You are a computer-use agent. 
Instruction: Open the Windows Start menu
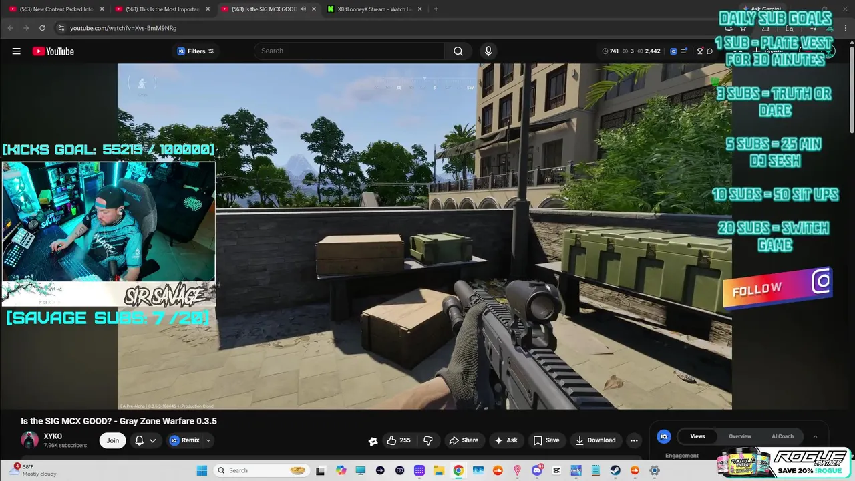tap(202, 470)
